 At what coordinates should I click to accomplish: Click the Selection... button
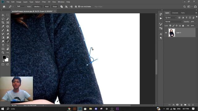pyautogui.click(x=37, y=6)
